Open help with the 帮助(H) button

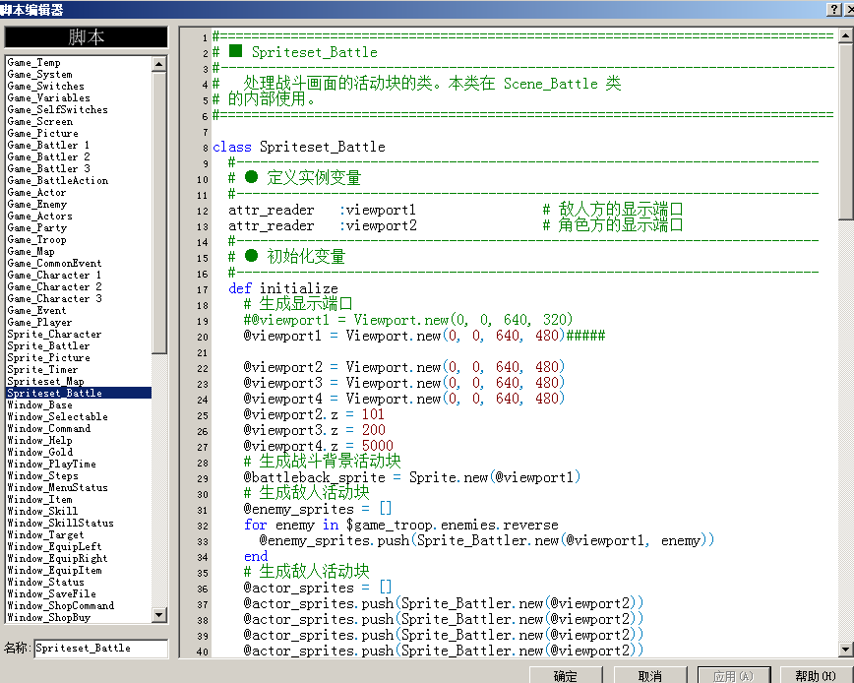(816, 675)
